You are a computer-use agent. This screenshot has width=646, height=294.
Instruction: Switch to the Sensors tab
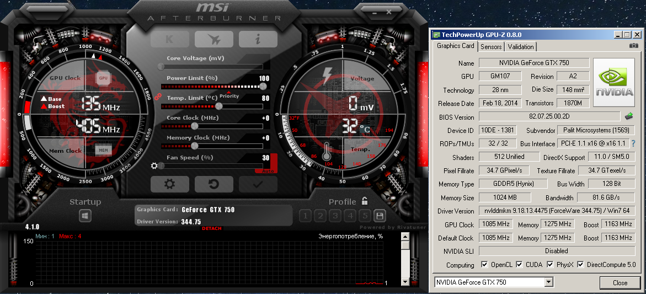tap(491, 46)
